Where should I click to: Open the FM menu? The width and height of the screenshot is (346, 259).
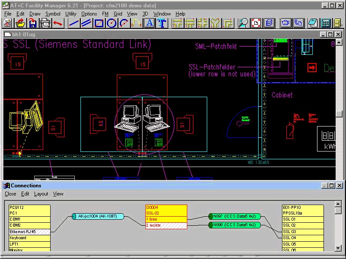[105, 14]
